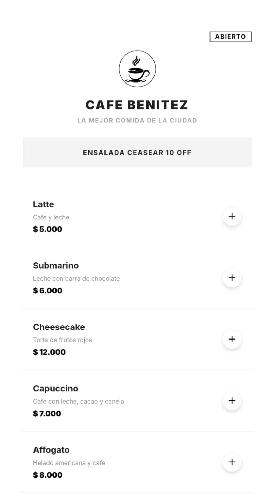Add Capuccino with the plus button
Screen dimensions: 280x498
coord(232,400)
